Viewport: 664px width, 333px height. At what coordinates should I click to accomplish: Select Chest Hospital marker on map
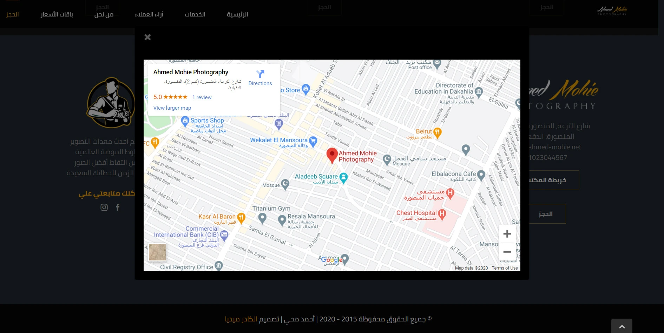pyautogui.click(x=442, y=213)
